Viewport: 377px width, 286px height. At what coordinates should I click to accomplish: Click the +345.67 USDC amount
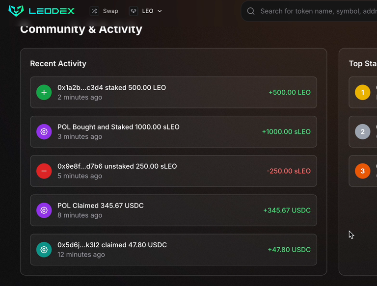[287, 210]
